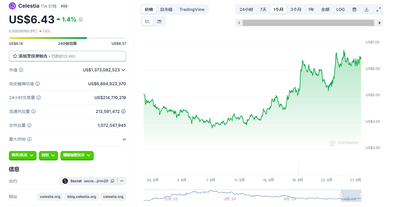393x207 pixels.
Task: Open the 完全摊薄估值 info icon
Action: point(38,84)
